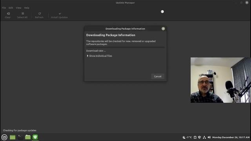
Task: Open the weather applet showing -7 °C
Action: (x=187, y=137)
